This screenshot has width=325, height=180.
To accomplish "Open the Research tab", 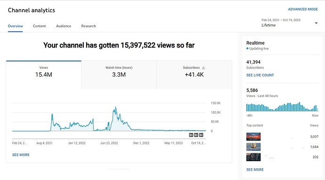I will point(89,26).
